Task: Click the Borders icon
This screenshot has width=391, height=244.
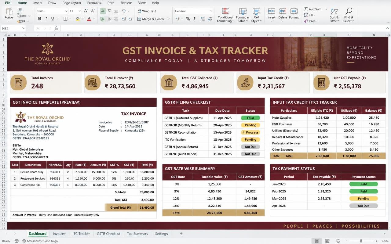Action: tap(65, 19)
